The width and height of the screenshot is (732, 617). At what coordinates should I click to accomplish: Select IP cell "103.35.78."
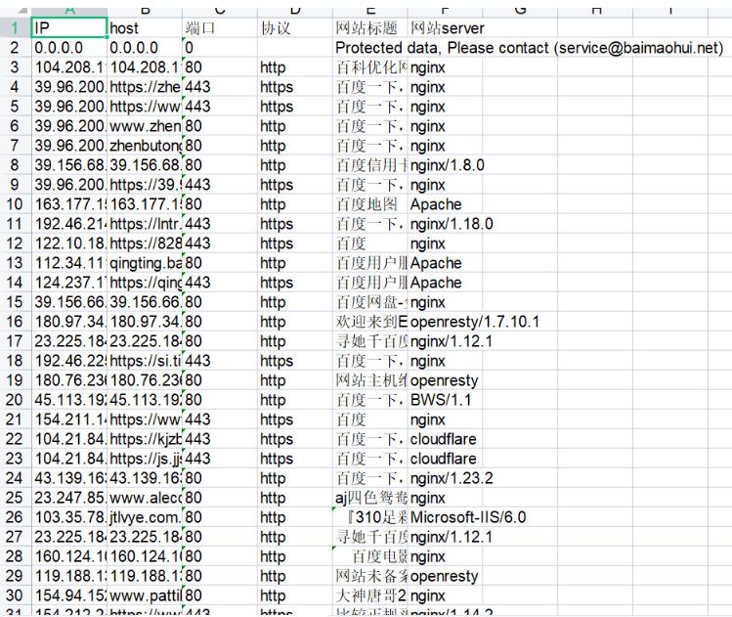[69, 518]
